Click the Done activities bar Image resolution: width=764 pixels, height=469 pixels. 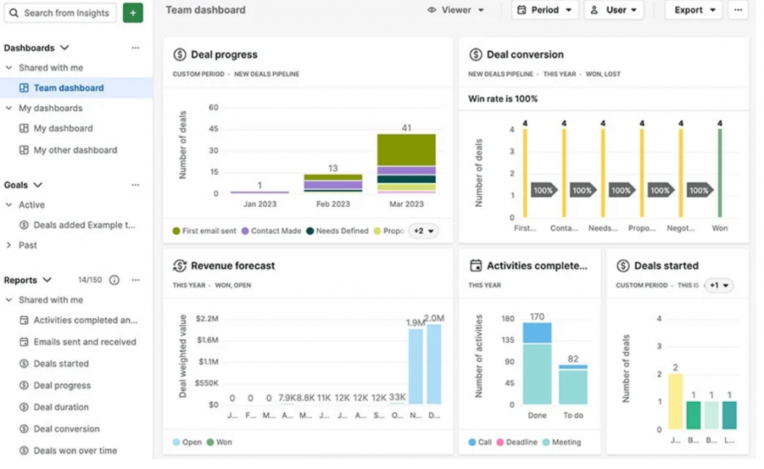tap(537, 364)
